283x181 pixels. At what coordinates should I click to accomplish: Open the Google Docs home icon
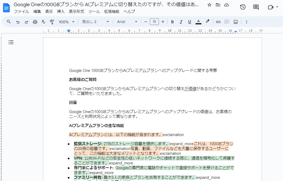click(6, 8)
